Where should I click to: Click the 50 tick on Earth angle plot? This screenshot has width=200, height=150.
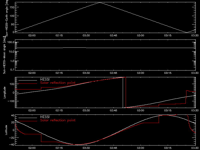[13, 24]
